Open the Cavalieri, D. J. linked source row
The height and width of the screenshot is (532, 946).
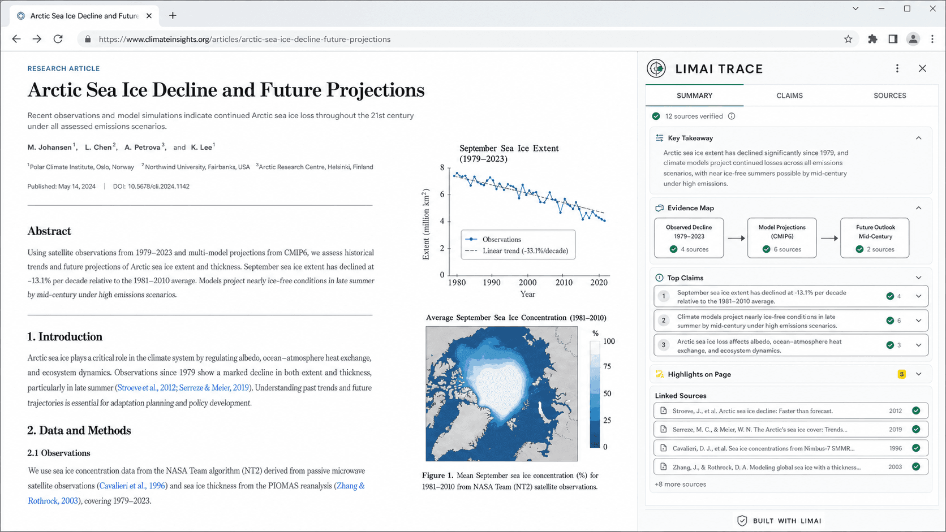(791, 448)
